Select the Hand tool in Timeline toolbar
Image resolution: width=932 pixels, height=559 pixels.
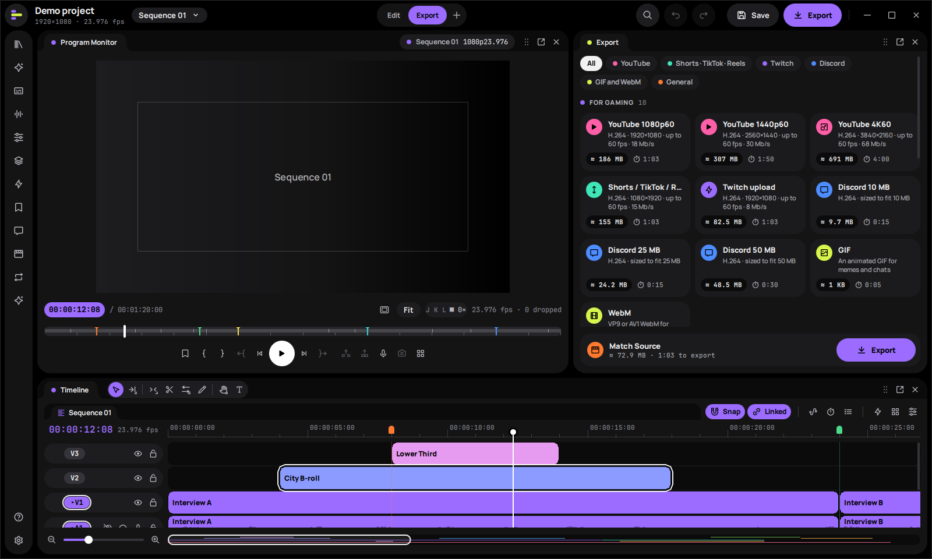(224, 390)
